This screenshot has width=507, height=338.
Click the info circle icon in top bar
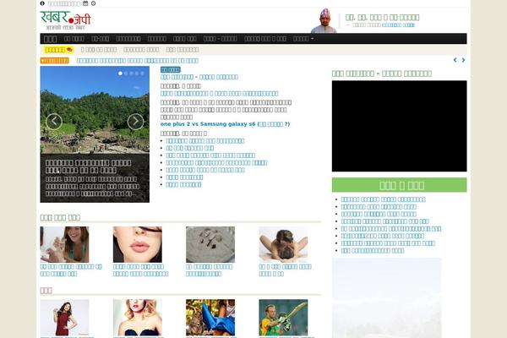tap(42, 3)
